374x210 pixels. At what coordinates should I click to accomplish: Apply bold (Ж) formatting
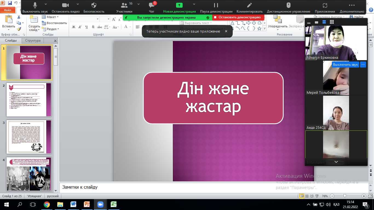73,27
